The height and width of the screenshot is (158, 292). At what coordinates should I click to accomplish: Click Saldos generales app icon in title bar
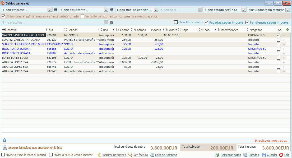(3, 3)
